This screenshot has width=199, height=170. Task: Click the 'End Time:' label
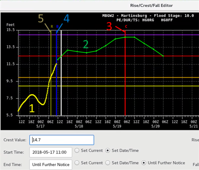tap(13, 165)
